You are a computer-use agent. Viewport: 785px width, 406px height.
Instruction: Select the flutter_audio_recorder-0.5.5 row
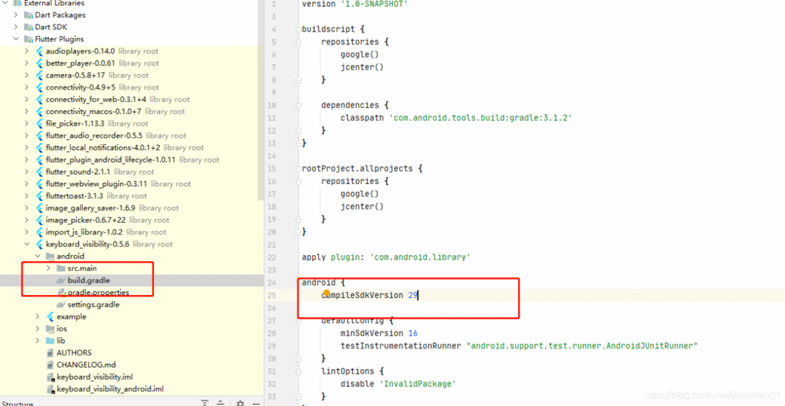tap(132, 136)
